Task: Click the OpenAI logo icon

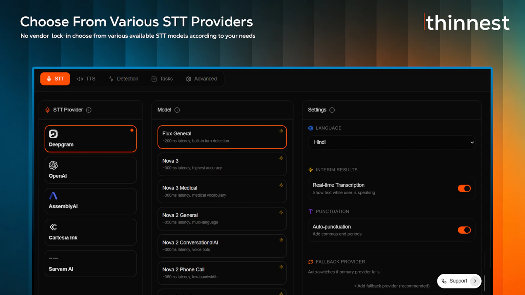Action: [53, 165]
